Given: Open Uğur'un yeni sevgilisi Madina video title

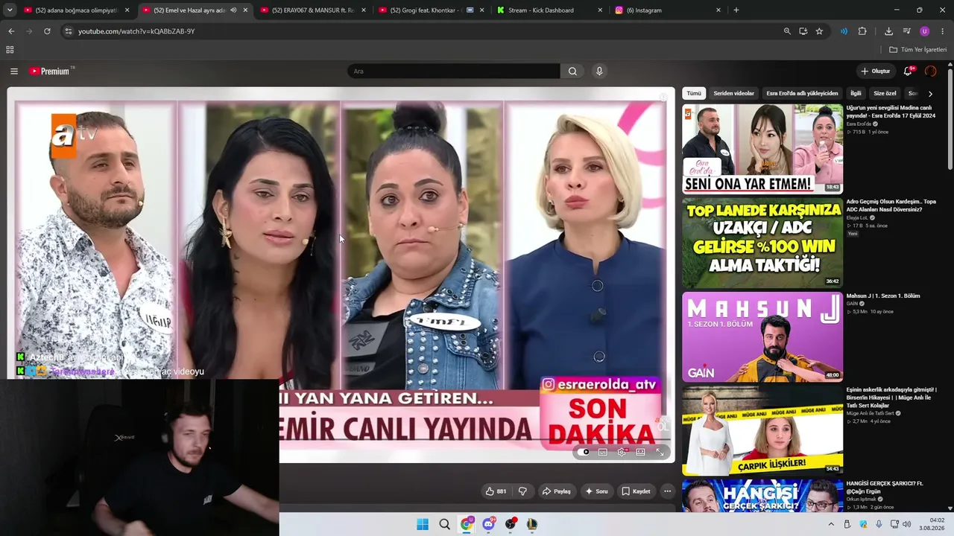Looking at the screenshot, I should pos(891,112).
